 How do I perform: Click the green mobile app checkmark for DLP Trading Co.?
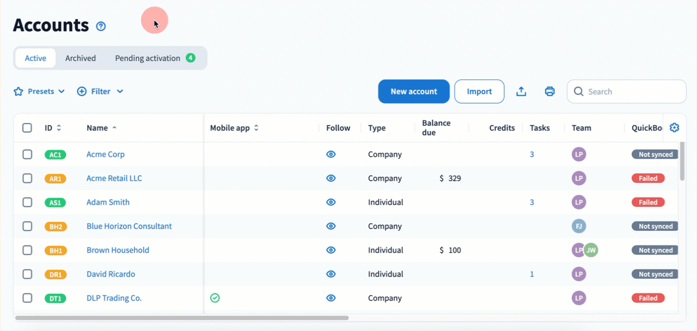click(x=215, y=298)
